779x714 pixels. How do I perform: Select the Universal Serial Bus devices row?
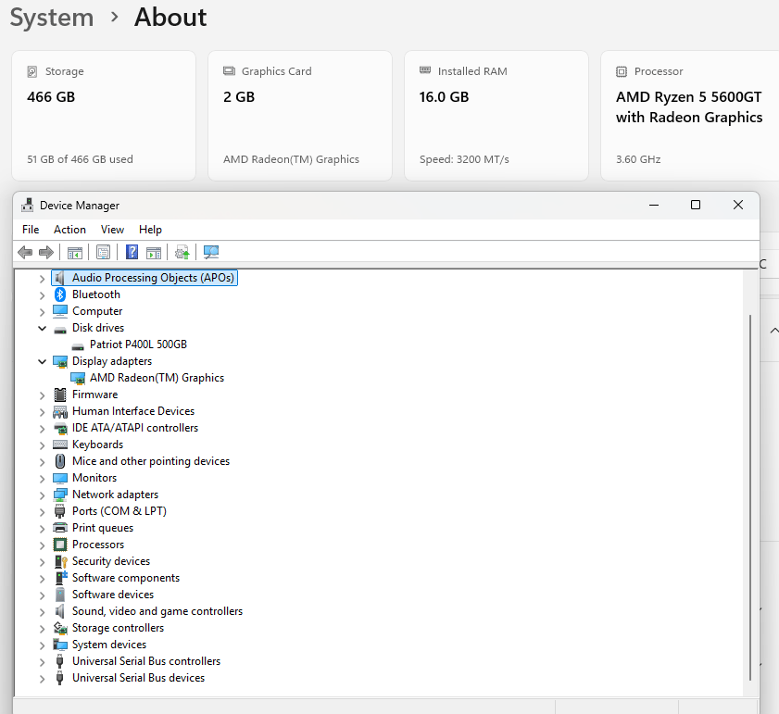pos(138,678)
